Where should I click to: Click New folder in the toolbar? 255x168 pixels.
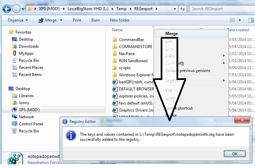point(120,20)
